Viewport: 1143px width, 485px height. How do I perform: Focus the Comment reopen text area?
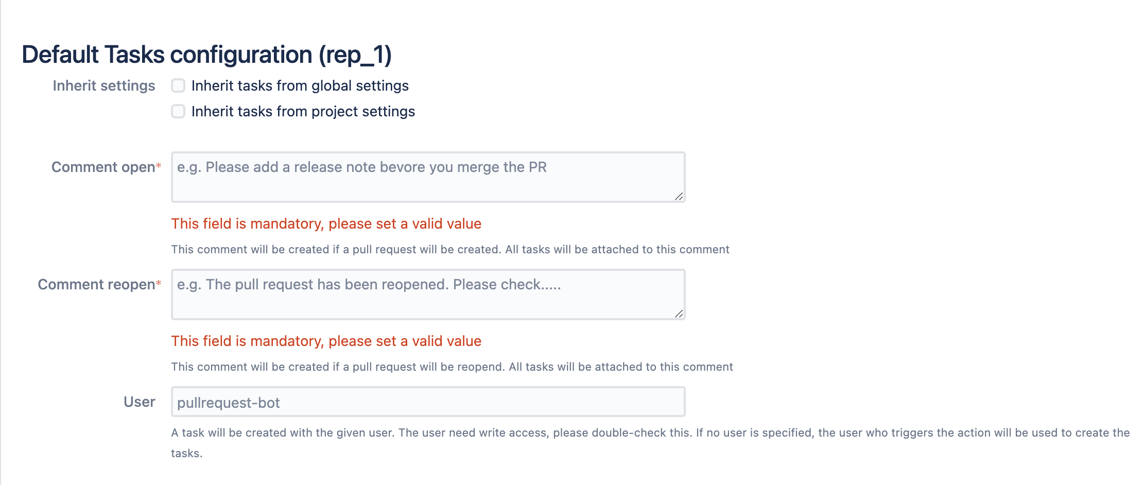[x=427, y=294]
